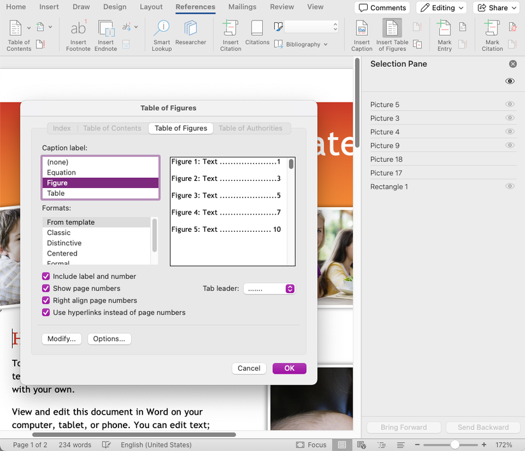
Task: Disable Right align page numbers
Action: coord(46,301)
